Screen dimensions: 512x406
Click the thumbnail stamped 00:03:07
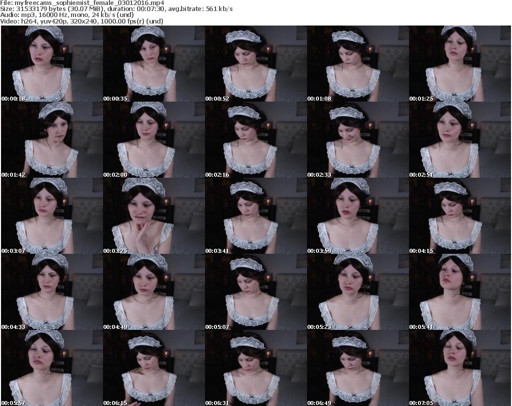(52, 216)
